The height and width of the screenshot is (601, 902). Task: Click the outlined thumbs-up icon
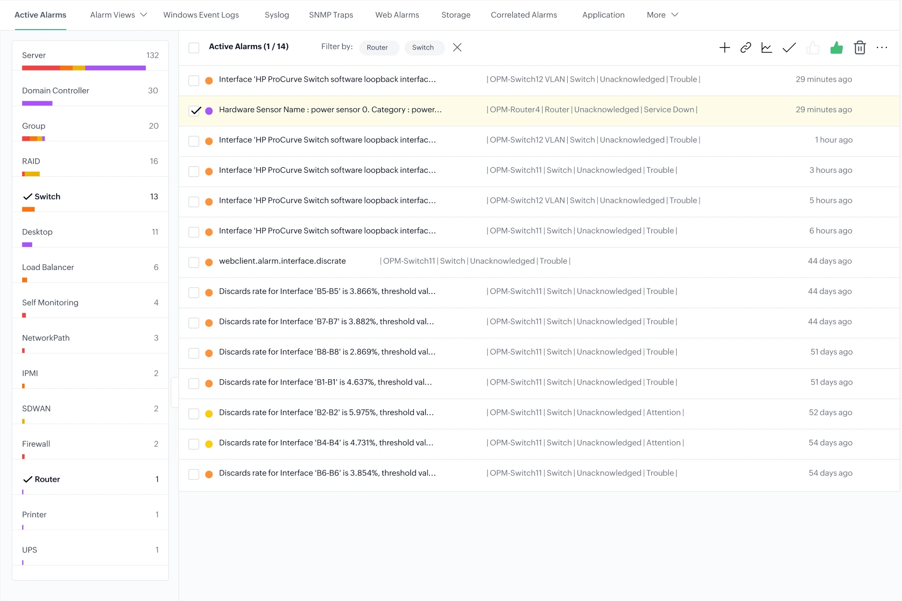coord(813,48)
